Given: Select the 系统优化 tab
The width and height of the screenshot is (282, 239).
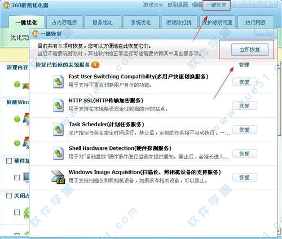Looking at the screenshot, I should [x=141, y=23].
